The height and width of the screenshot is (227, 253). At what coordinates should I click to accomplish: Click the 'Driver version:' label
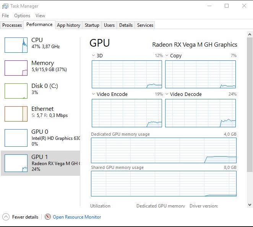coord(204,206)
